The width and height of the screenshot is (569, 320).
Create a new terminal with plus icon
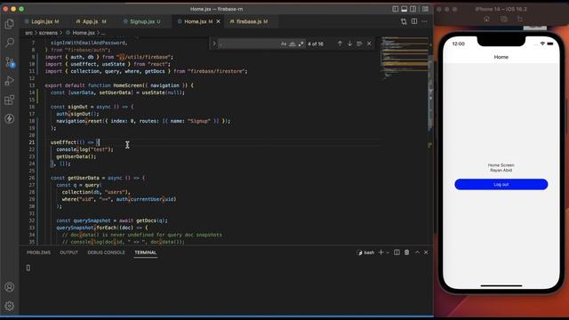381,252
